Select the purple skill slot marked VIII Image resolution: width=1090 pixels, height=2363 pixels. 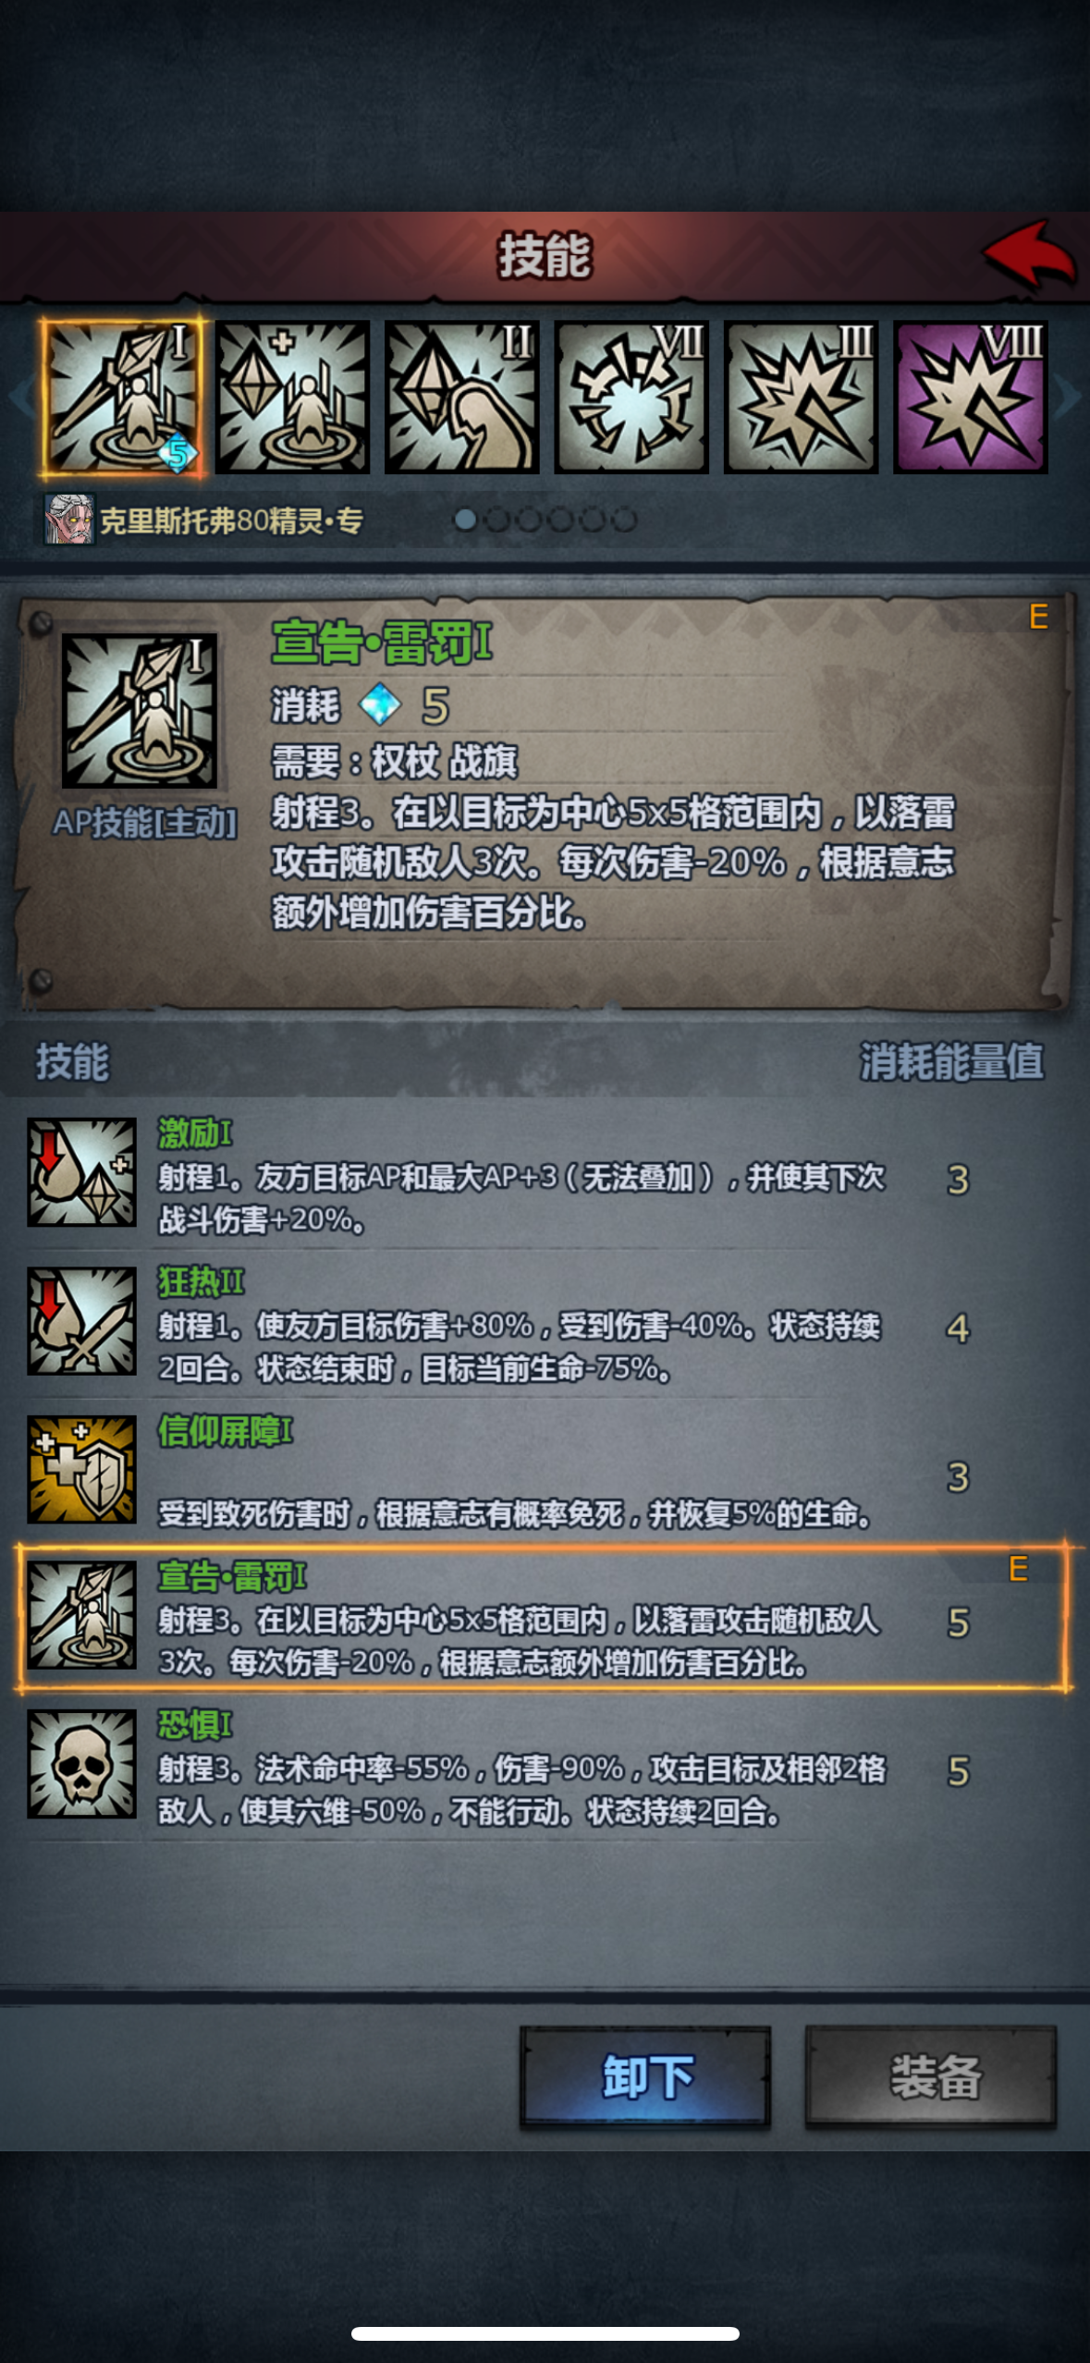point(970,398)
